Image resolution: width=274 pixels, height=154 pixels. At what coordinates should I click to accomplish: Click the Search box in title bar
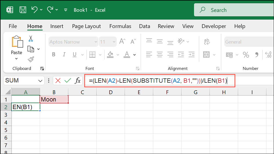pos(234,10)
